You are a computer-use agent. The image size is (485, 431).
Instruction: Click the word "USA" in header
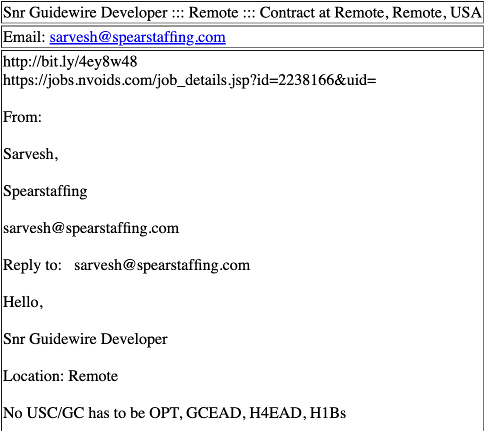click(465, 12)
